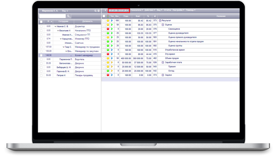This screenshot has height=156, width=277.
Task: Collapse the Гаар С. tree node
Action: (63, 47)
